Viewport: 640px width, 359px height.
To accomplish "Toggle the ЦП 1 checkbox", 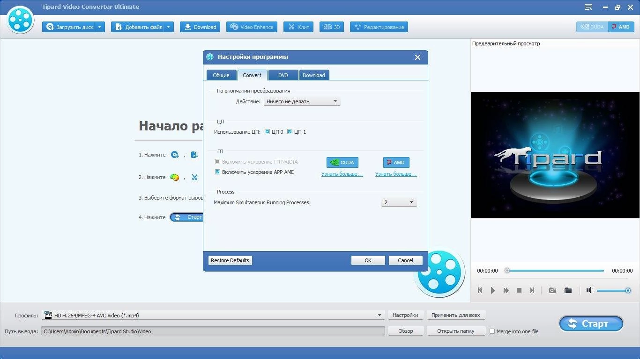I will (290, 132).
